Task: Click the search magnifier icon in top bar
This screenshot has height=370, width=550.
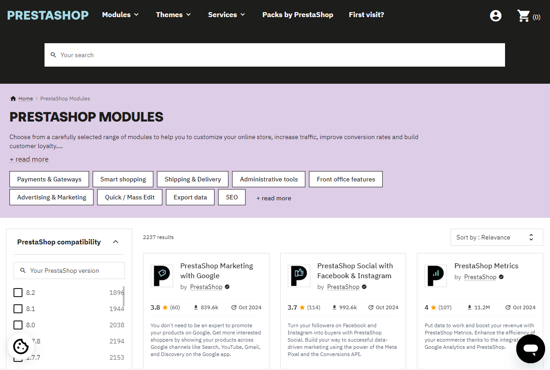Action: pyautogui.click(x=53, y=55)
